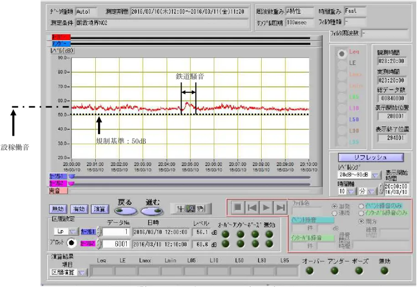Select the L50 radio option
Viewport: 418px width, 287px height.
click(342, 120)
